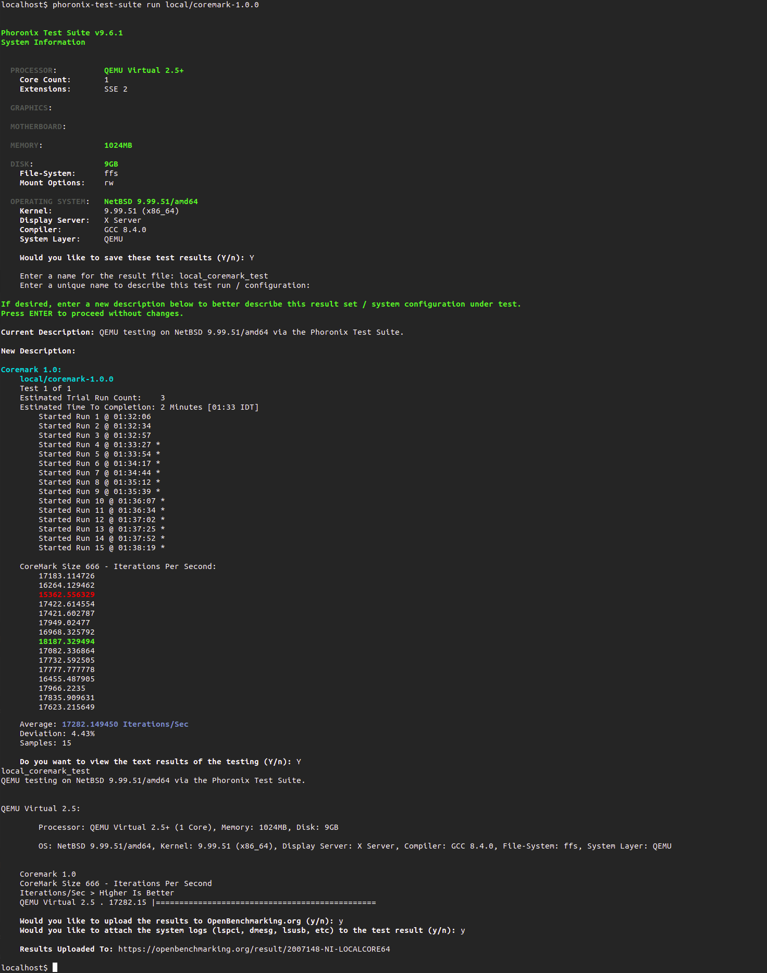Select result value 17777.777778
The image size is (767, 973).
click(67, 669)
